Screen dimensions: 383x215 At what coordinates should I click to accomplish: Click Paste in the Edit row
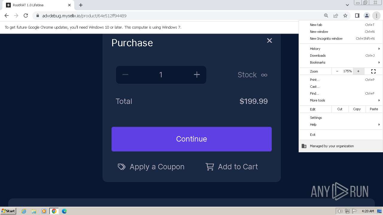coord(374,109)
